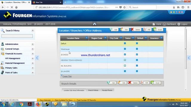The width and height of the screenshot is (191, 107).
Task: Toggle Status checkbox for Default row
Action: [x=125, y=43]
